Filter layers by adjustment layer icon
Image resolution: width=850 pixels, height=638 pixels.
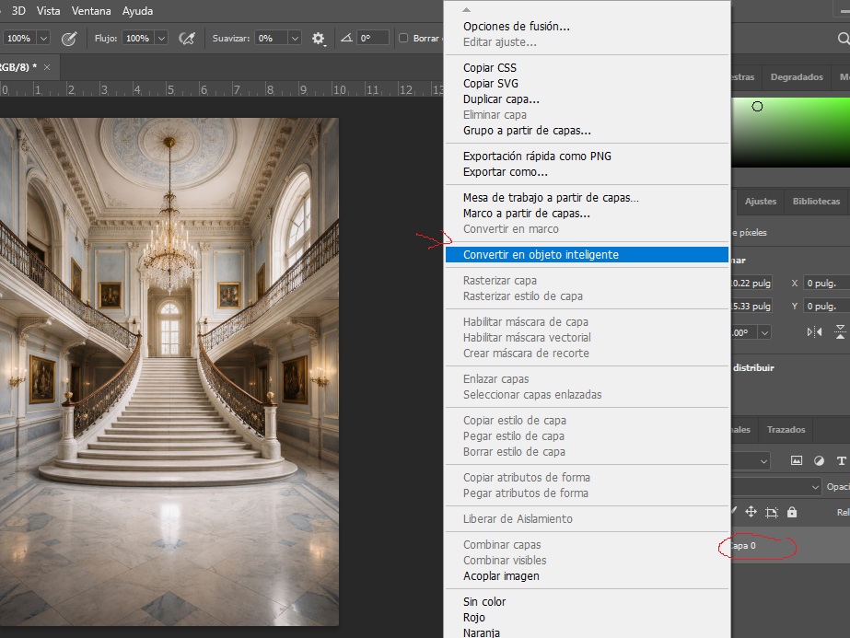[x=819, y=460]
